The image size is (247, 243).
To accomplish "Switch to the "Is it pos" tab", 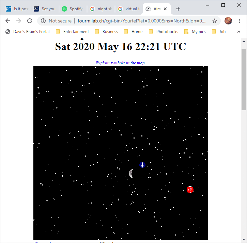I will pos(17,9).
